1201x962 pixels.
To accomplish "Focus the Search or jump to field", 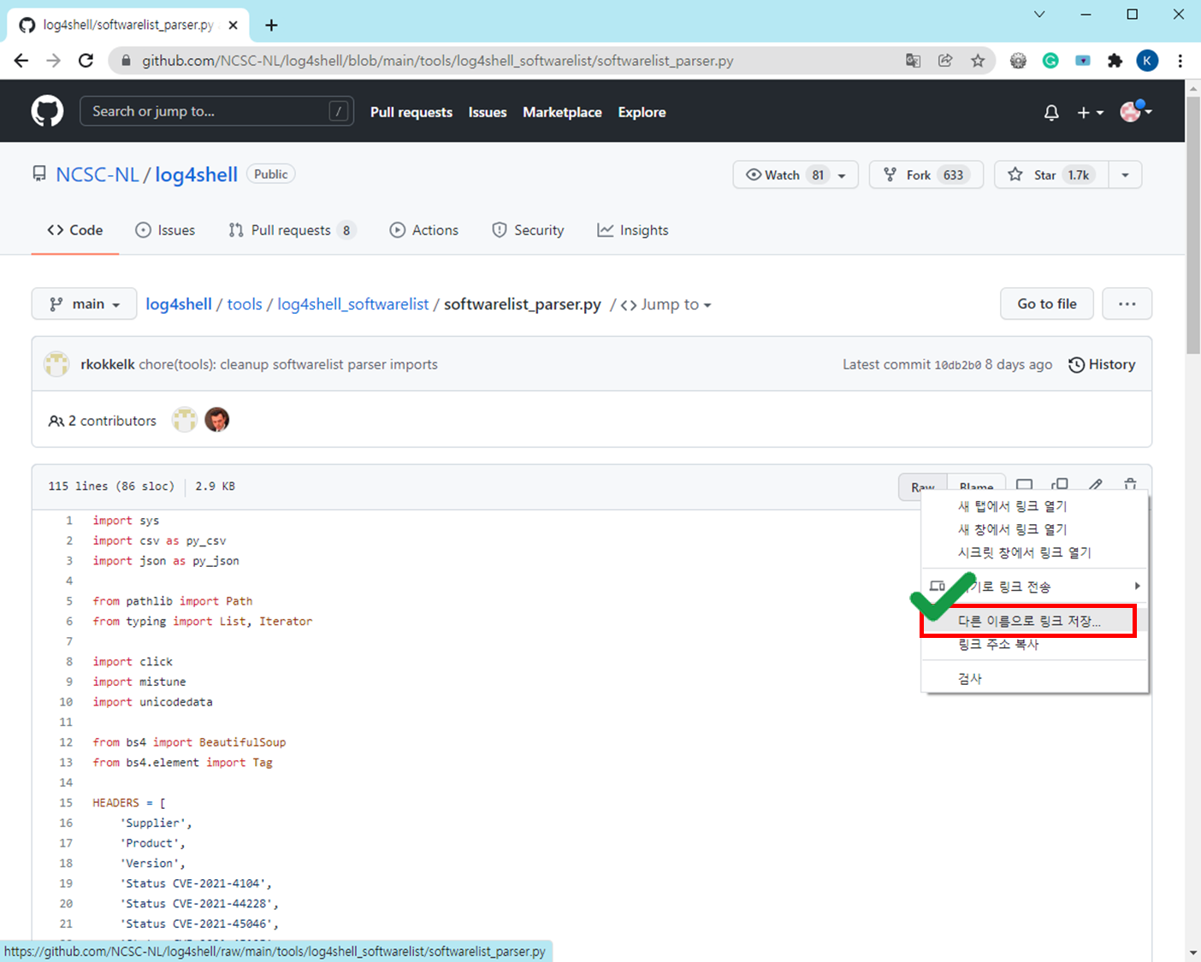I will [x=216, y=111].
